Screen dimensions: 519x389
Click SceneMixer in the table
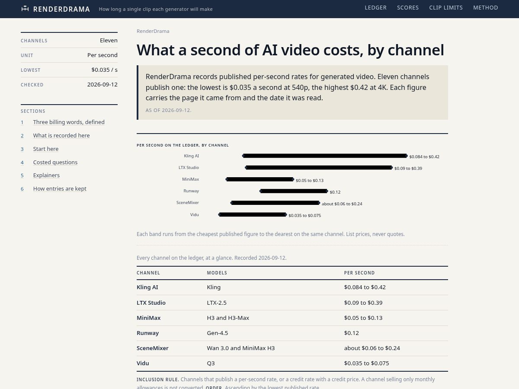tap(153, 348)
